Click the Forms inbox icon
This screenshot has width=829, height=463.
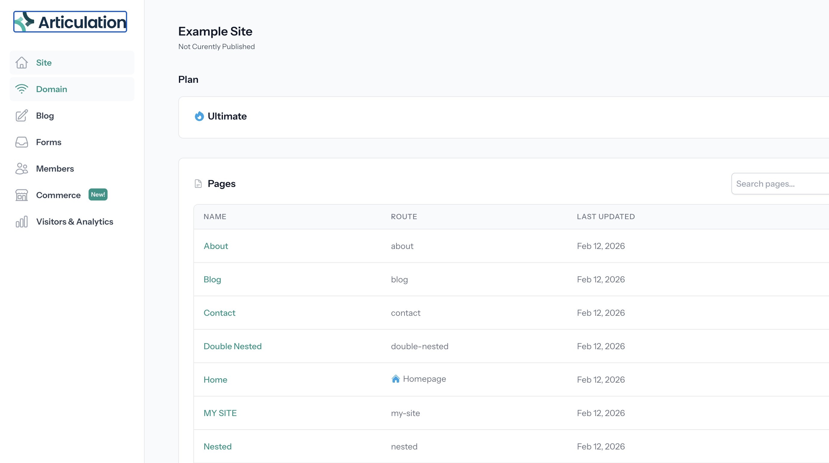pos(22,142)
